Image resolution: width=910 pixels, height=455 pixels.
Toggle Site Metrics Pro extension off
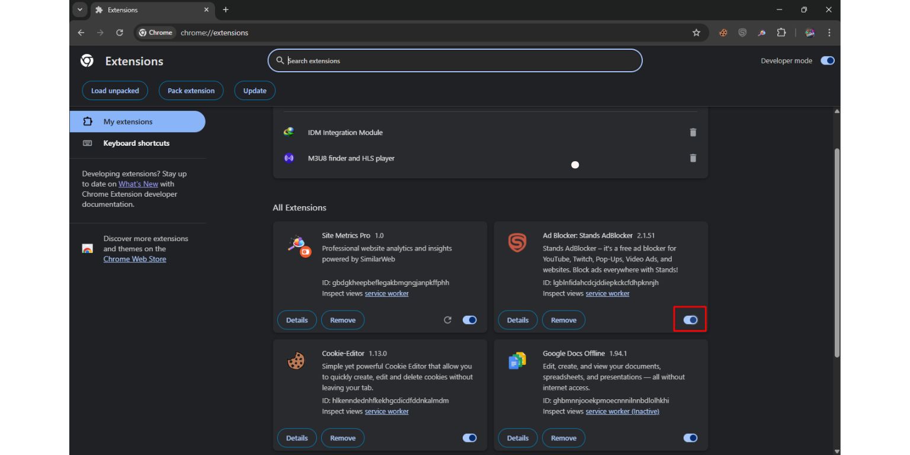pos(470,320)
